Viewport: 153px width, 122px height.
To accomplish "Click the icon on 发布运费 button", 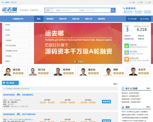I will tap(129, 19).
